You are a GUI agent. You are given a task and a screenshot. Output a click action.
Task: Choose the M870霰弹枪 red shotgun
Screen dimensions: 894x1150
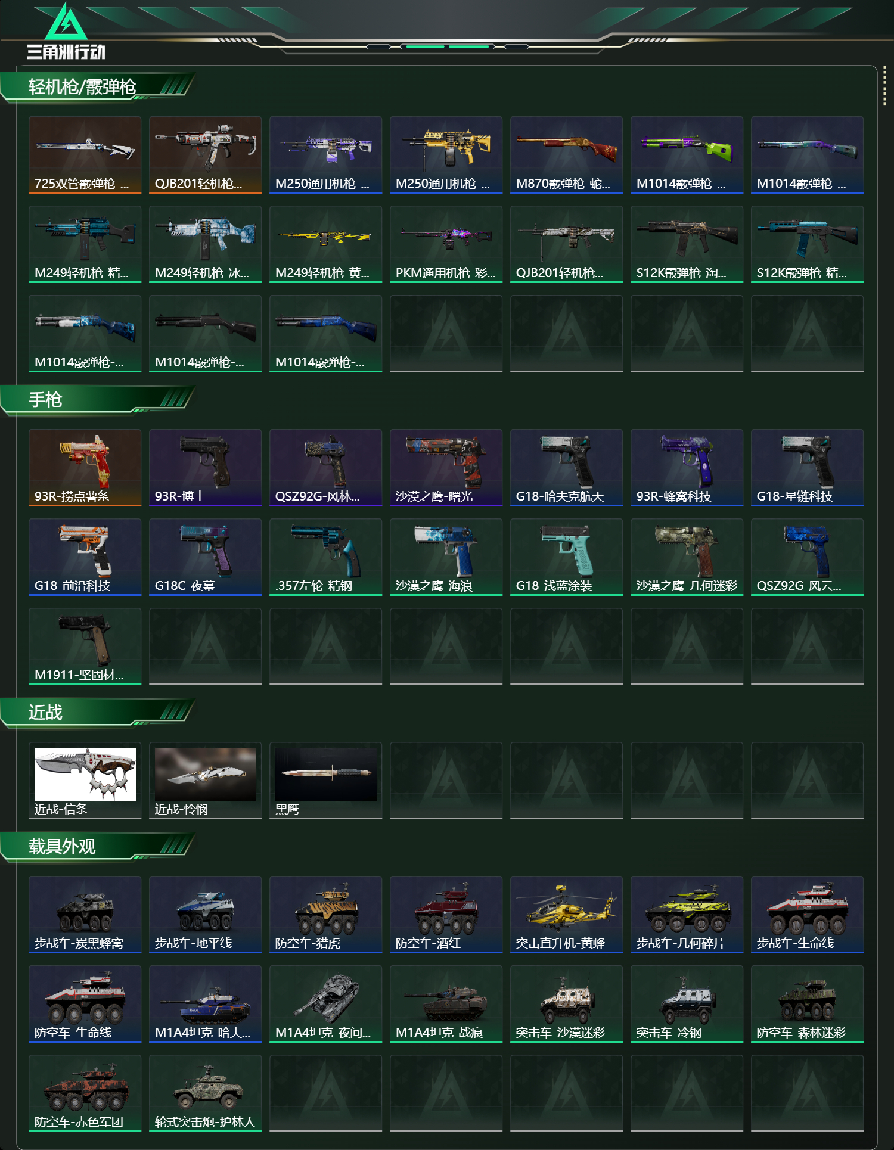[x=567, y=155]
